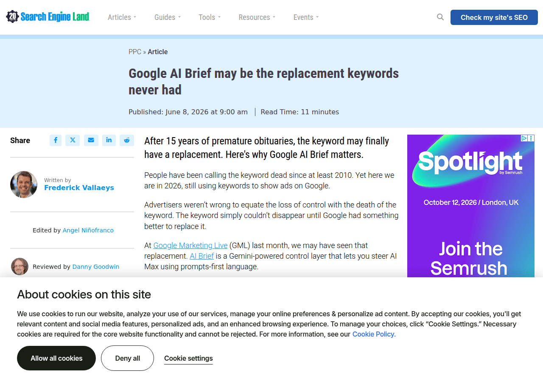Go to the PPC breadcrumb
The width and height of the screenshot is (543, 381).
point(135,52)
